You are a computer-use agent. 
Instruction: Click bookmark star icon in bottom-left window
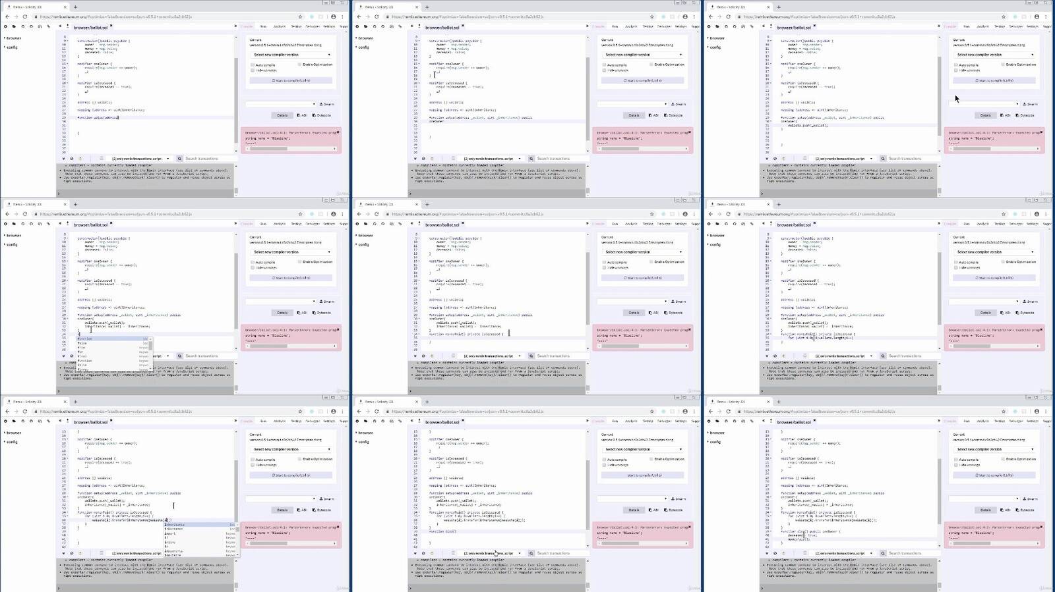coord(300,412)
